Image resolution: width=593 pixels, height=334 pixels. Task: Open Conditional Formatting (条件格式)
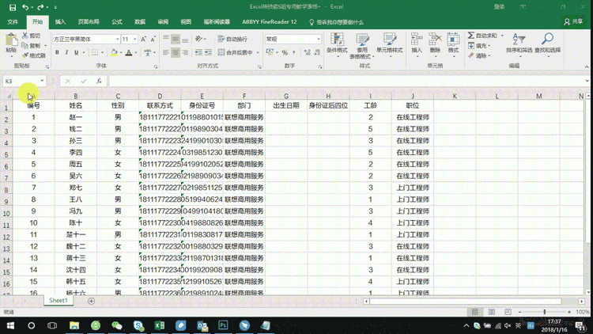(x=337, y=44)
